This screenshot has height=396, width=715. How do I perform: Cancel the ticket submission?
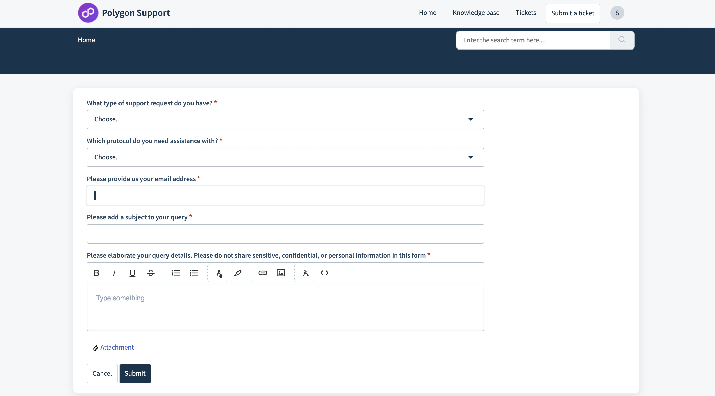pyautogui.click(x=102, y=373)
